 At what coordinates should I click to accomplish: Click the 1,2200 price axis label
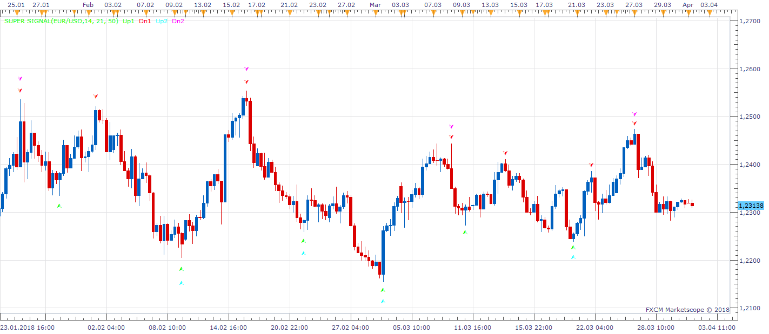coord(749,261)
